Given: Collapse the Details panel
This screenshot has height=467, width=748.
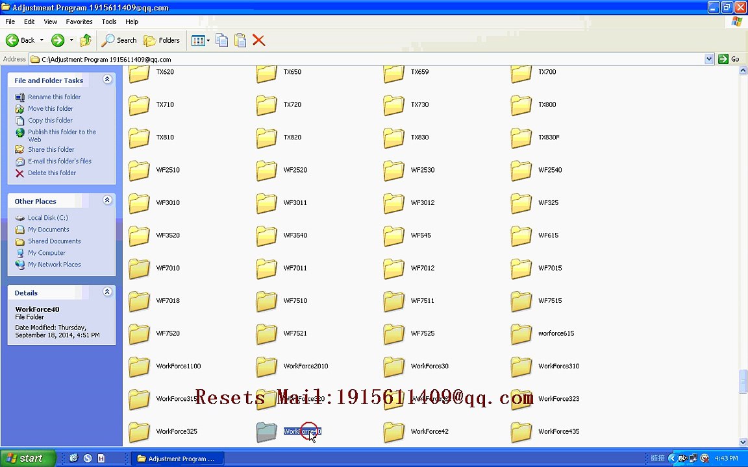Looking at the screenshot, I should 107,292.
